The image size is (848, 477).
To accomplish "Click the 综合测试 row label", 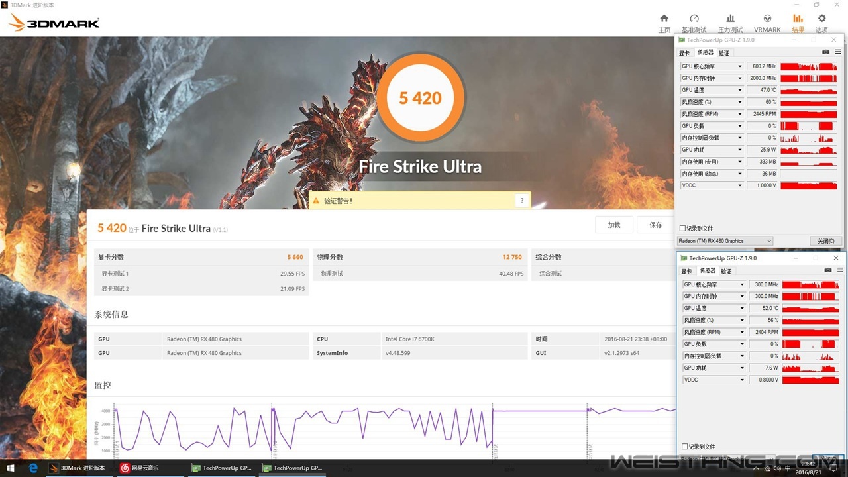I will click(x=550, y=273).
